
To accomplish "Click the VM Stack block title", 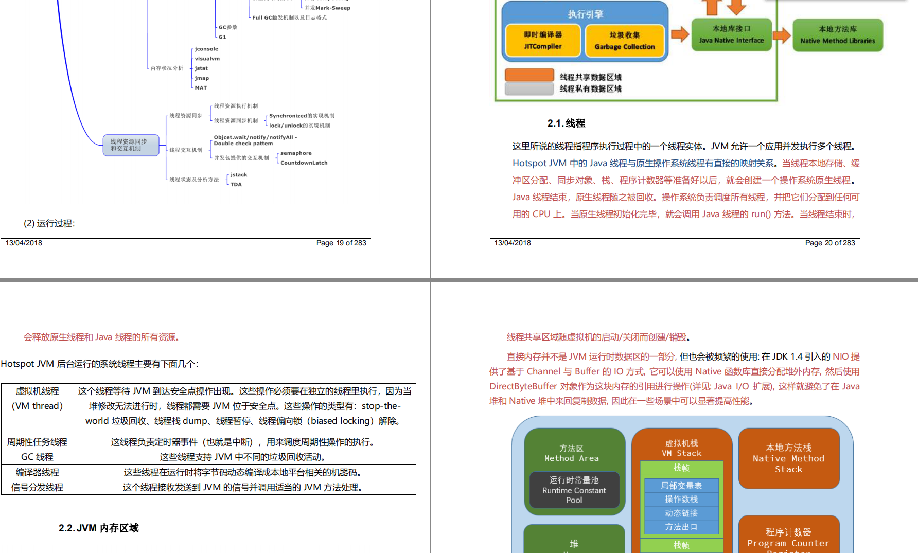I will click(681, 448).
